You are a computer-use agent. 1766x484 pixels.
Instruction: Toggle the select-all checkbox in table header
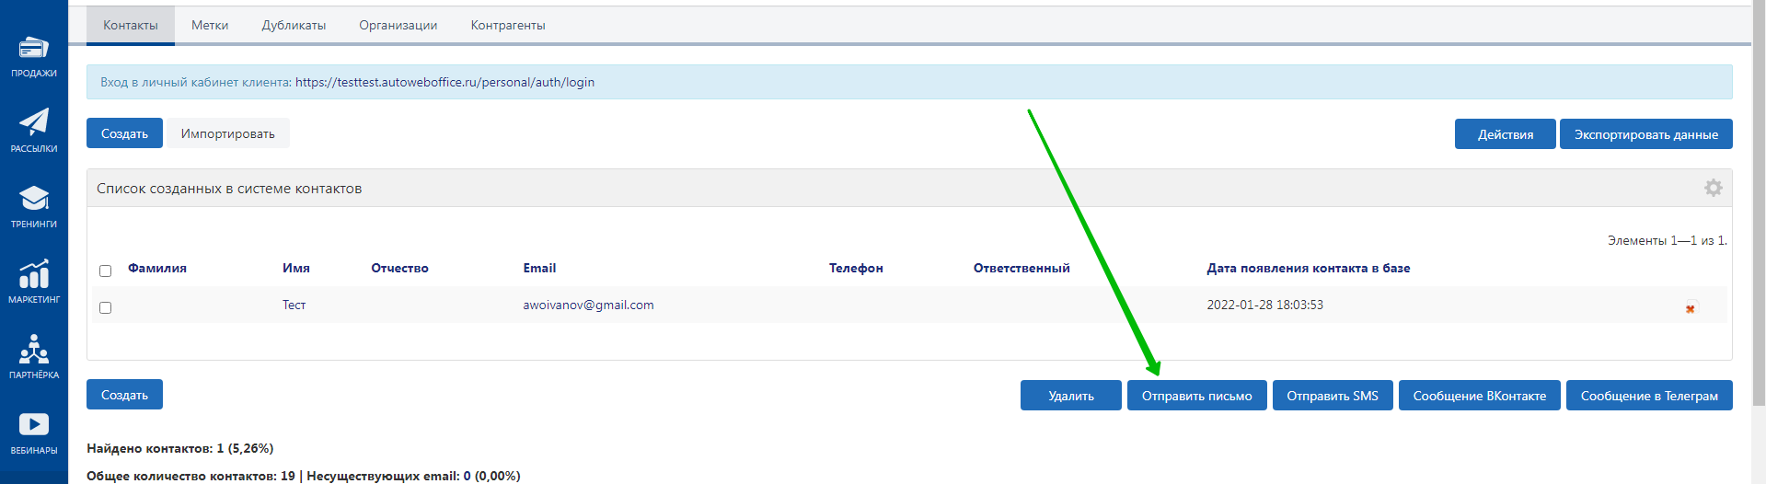pyautogui.click(x=105, y=271)
